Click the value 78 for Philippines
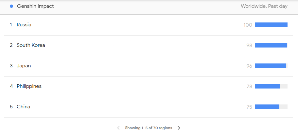Viewport: 298px width, 137px height. click(249, 86)
